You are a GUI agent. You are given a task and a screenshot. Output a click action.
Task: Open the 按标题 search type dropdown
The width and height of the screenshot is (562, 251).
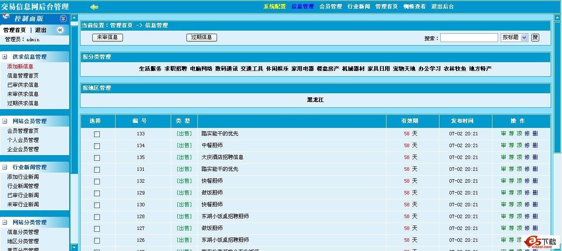tap(514, 38)
